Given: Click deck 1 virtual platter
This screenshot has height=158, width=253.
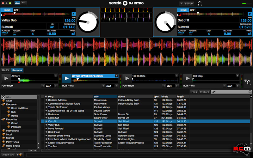Looking at the screenshot, I should tap(88, 22).
